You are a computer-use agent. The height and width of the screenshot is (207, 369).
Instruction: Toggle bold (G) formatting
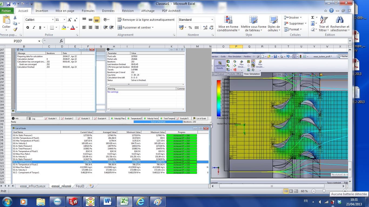(x=28, y=27)
